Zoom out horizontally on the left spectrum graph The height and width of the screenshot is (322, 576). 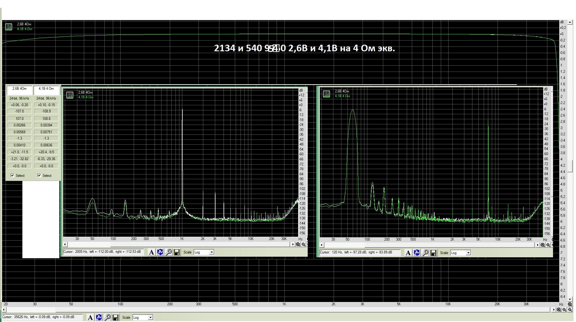304,244
